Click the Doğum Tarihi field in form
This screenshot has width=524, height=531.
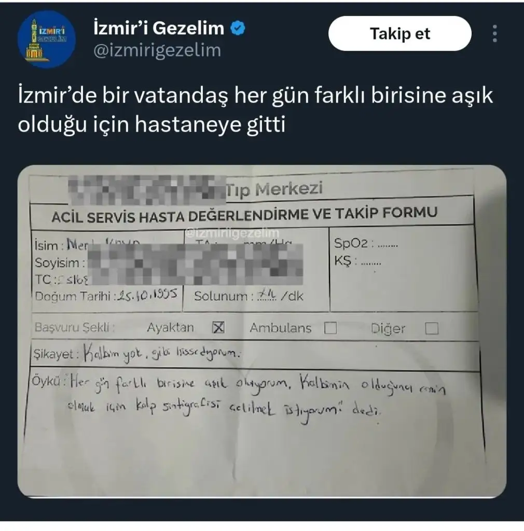coord(106,295)
